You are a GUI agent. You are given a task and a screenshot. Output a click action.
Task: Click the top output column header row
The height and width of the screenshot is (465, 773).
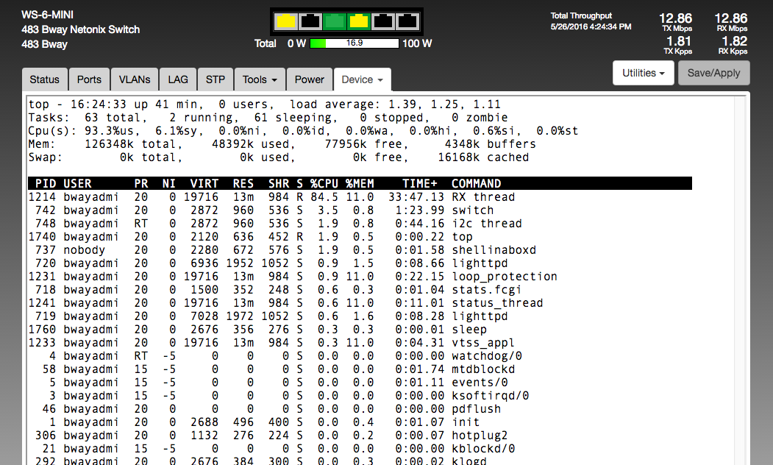(x=360, y=183)
